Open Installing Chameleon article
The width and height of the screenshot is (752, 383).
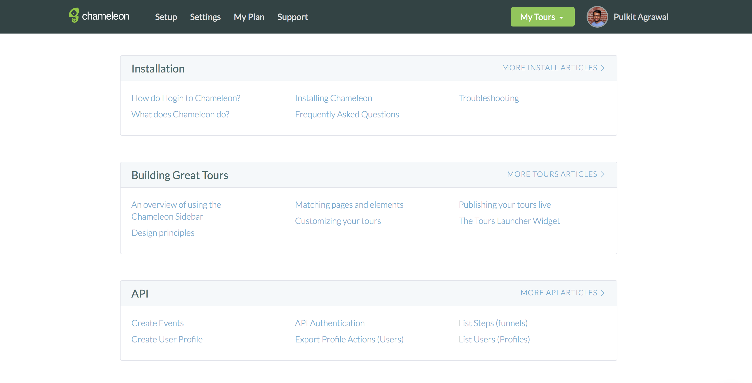pos(333,98)
